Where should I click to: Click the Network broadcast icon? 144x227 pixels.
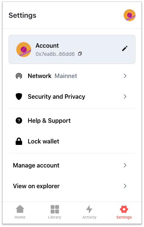tap(19, 76)
